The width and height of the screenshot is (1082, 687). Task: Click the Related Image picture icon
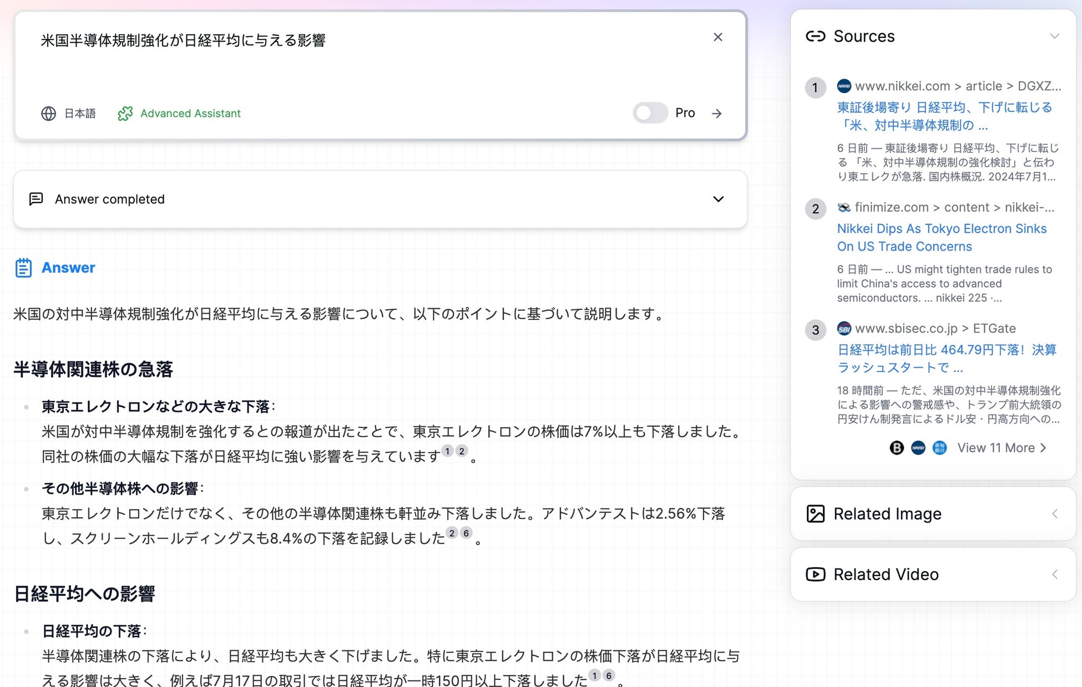815,514
